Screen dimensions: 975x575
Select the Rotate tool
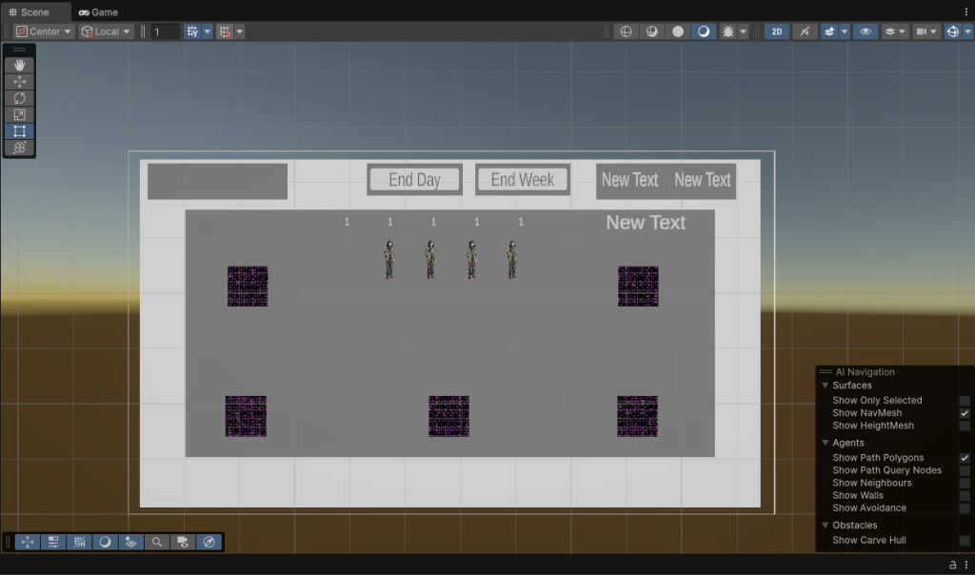click(19, 98)
